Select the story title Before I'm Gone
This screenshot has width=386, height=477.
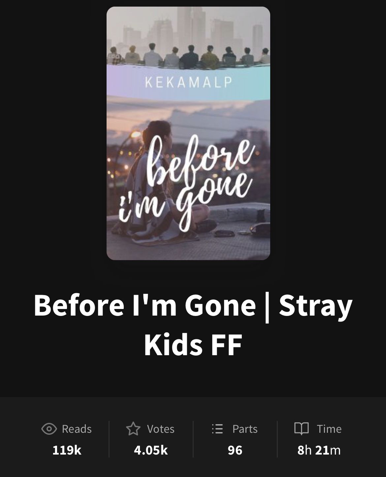145,305
